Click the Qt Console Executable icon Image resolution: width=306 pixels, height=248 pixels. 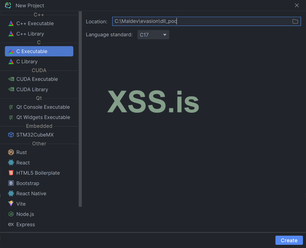(11, 107)
